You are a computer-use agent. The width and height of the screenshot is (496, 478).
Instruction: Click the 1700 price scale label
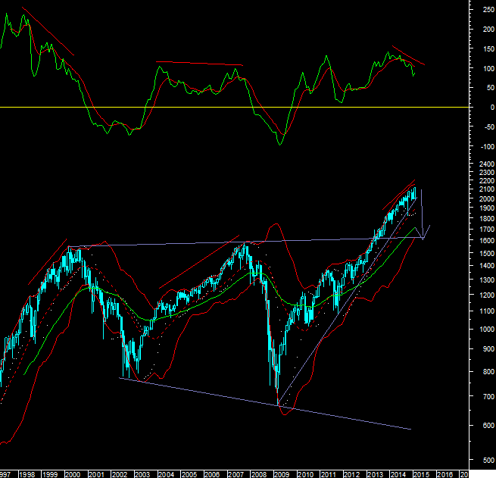487,229
